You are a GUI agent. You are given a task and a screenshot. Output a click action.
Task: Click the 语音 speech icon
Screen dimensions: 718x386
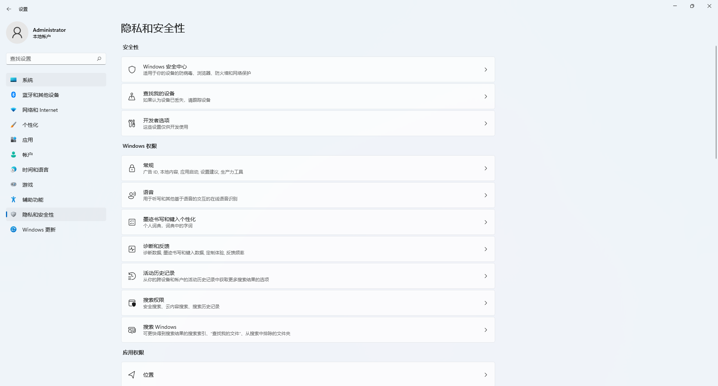tap(132, 195)
